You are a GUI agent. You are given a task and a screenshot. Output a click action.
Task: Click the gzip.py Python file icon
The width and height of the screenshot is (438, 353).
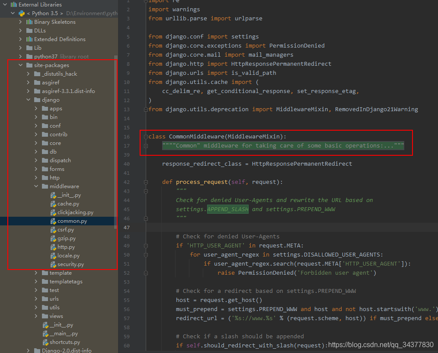[x=53, y=238]
